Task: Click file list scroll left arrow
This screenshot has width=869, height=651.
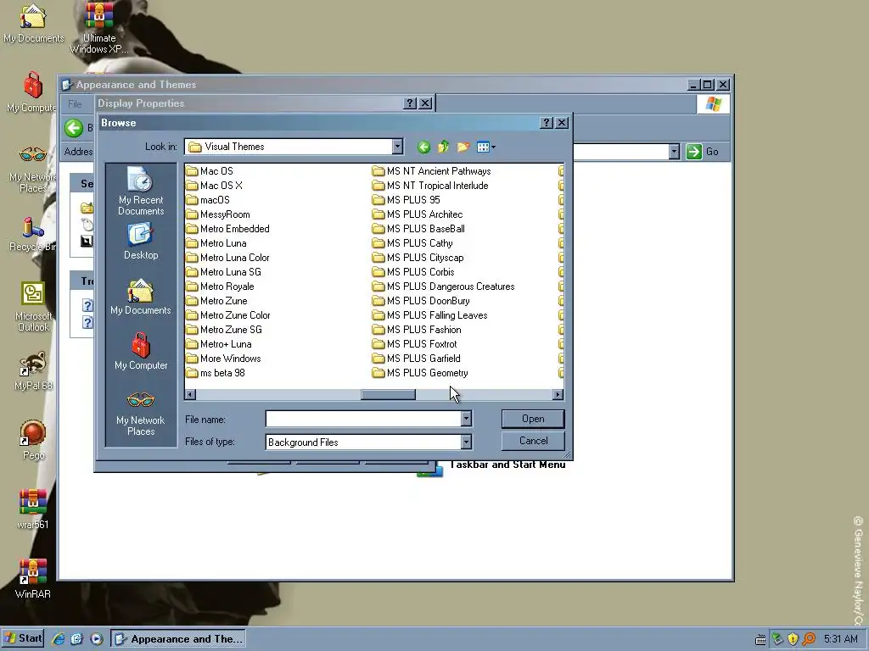Action: point(190,394)
